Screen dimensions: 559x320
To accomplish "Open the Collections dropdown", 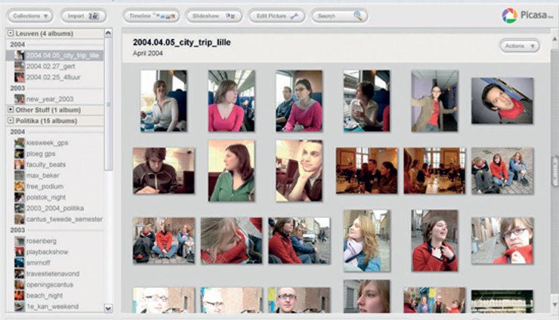I will (x=29, y=15).
